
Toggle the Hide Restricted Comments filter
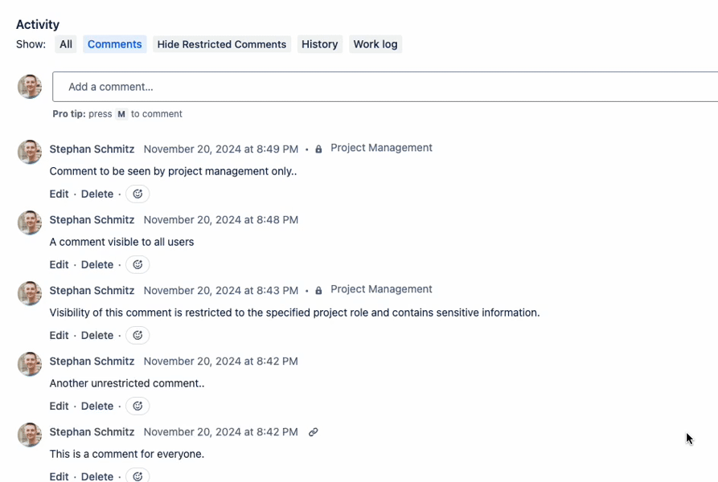221,44
